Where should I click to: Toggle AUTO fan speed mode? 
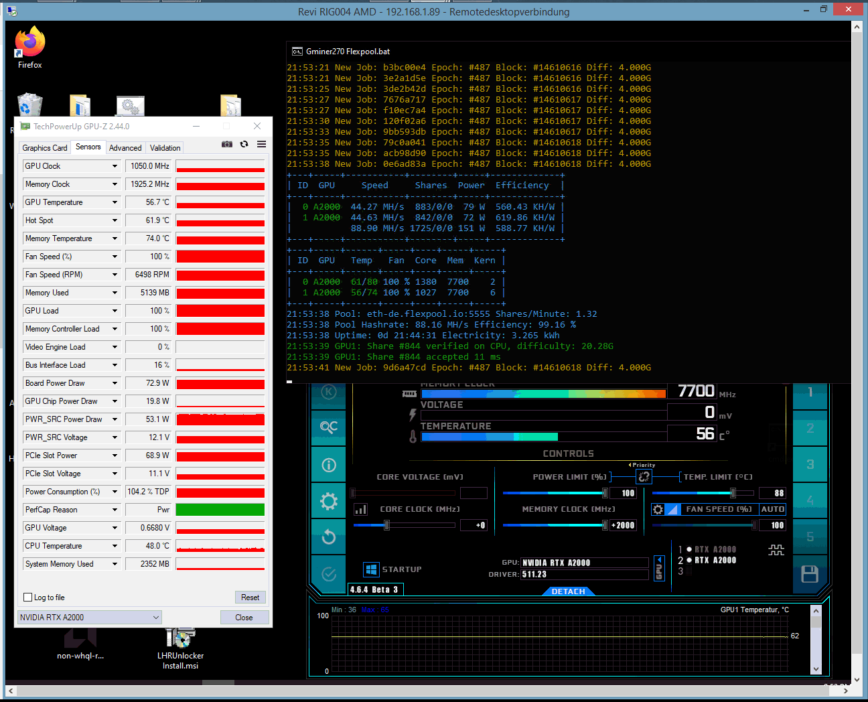point(772,510)
